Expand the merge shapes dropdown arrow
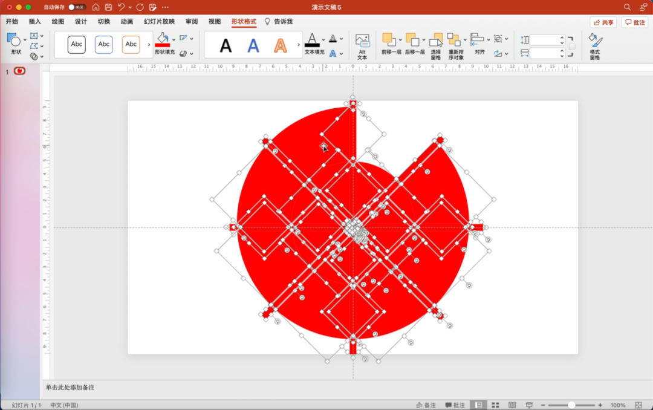Viewport: 653px width, 410px height. [x=42, y=56]
